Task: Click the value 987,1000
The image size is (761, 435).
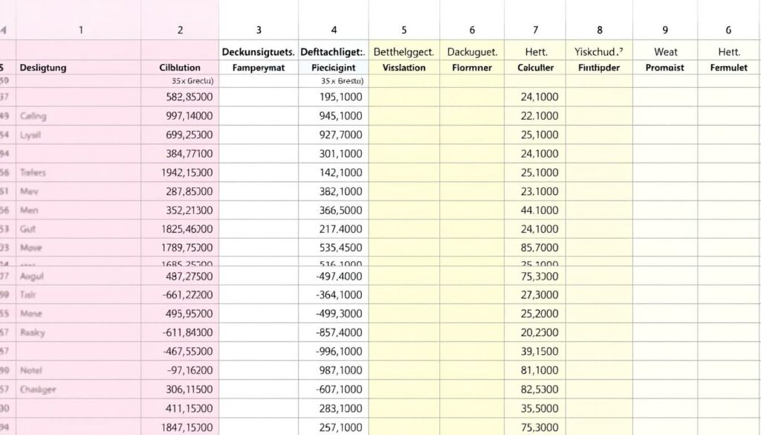Action: pyautogui.click(x=340, y=370)
